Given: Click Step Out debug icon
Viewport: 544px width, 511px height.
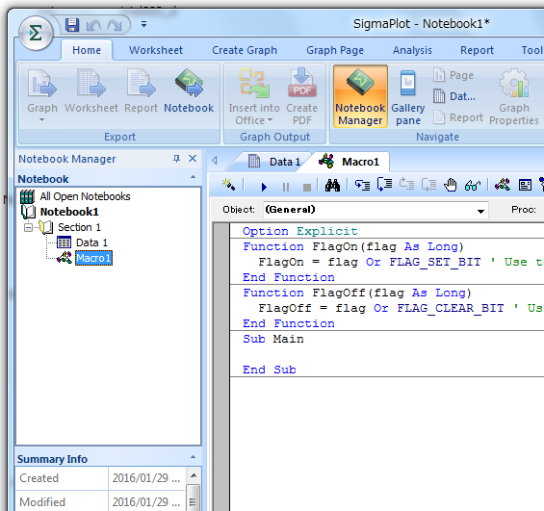Looking at the screenshot, I should point(407,185).
